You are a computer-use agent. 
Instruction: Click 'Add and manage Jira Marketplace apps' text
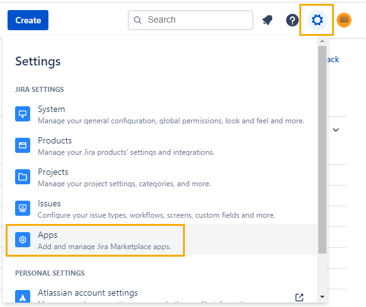pyautogui.click(x=104, y=247)
